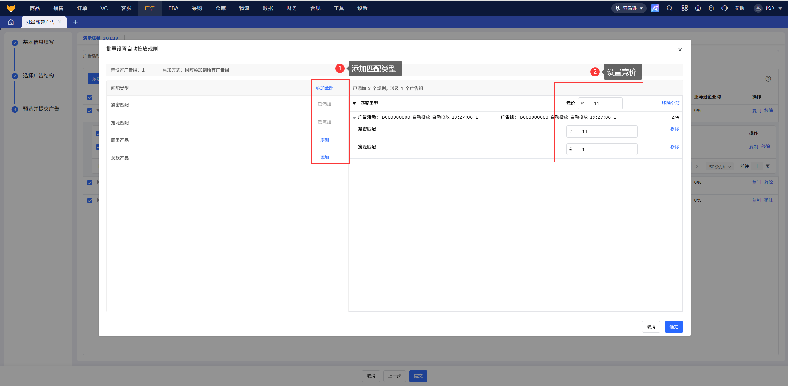Screen dimensions: 788x386
Task: Add a new tab with plus icon
Action: tap(75, 22)
